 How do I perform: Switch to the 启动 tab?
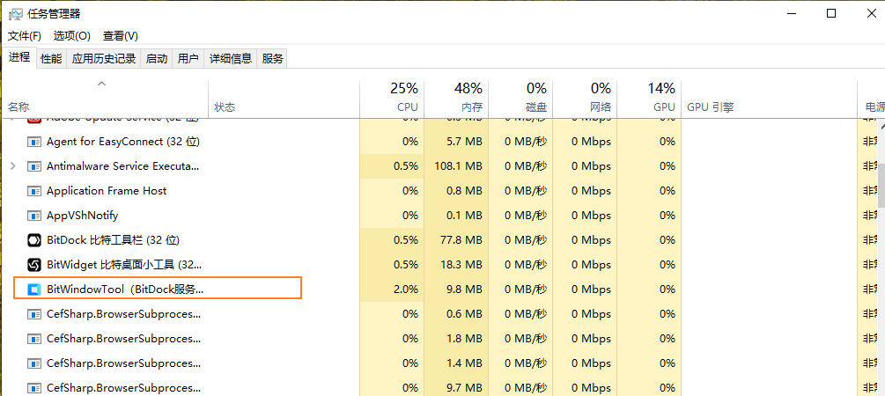(157, 58)
